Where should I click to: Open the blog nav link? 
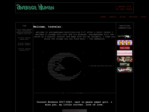[123, 17]
